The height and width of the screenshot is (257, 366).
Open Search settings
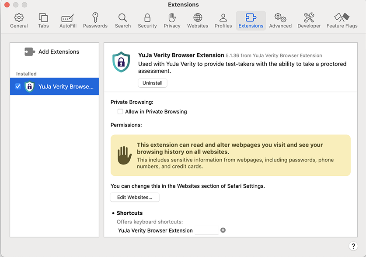pos(123,21)
